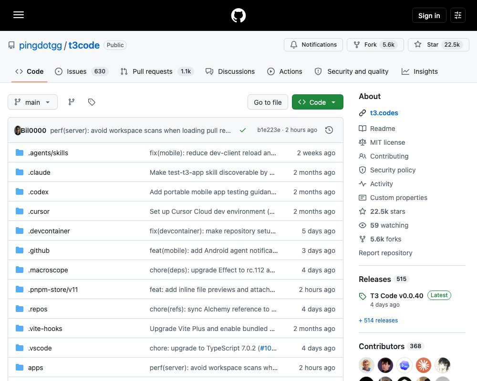Open the Pull requests tab
Screen dimensions: 477x381
157,71
